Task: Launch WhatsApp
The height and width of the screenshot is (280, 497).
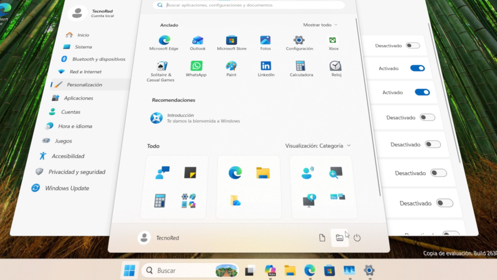Action: 196,69
